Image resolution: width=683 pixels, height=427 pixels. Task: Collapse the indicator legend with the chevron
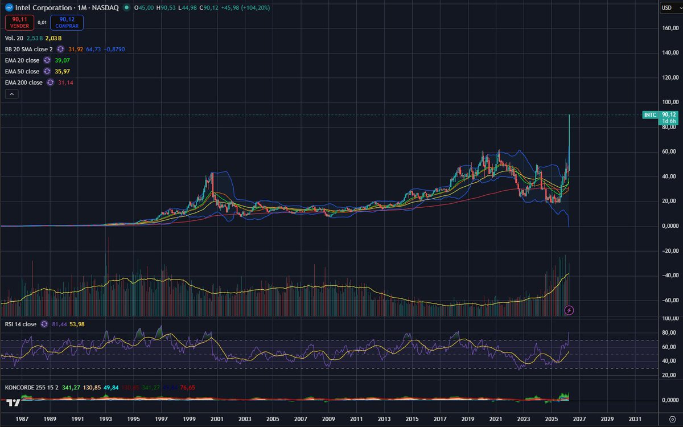12,95
